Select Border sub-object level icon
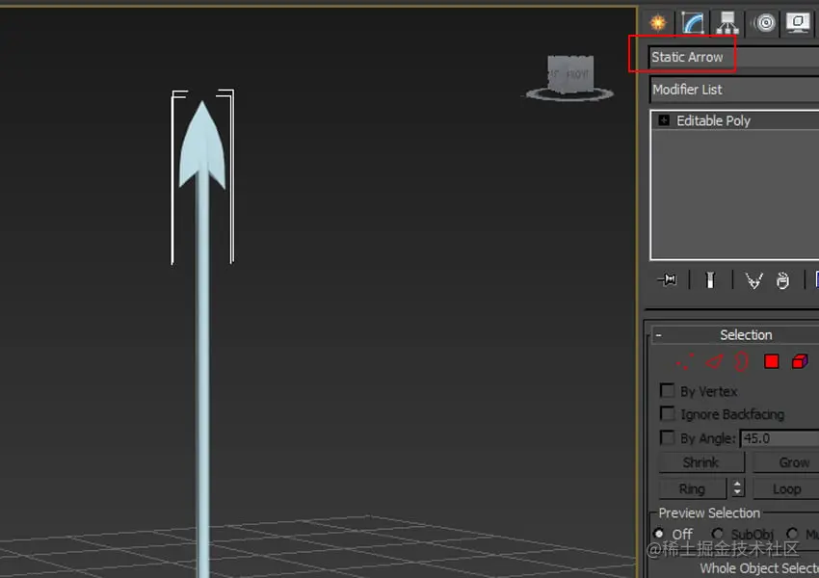Viewport: 819px width, 578px height. point(742,361)
